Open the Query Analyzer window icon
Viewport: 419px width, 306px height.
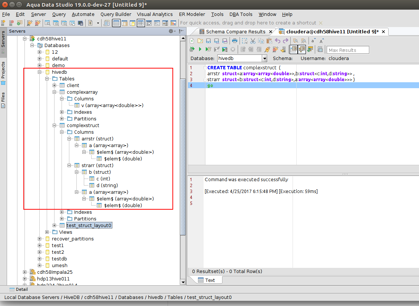tap(47, 23)
